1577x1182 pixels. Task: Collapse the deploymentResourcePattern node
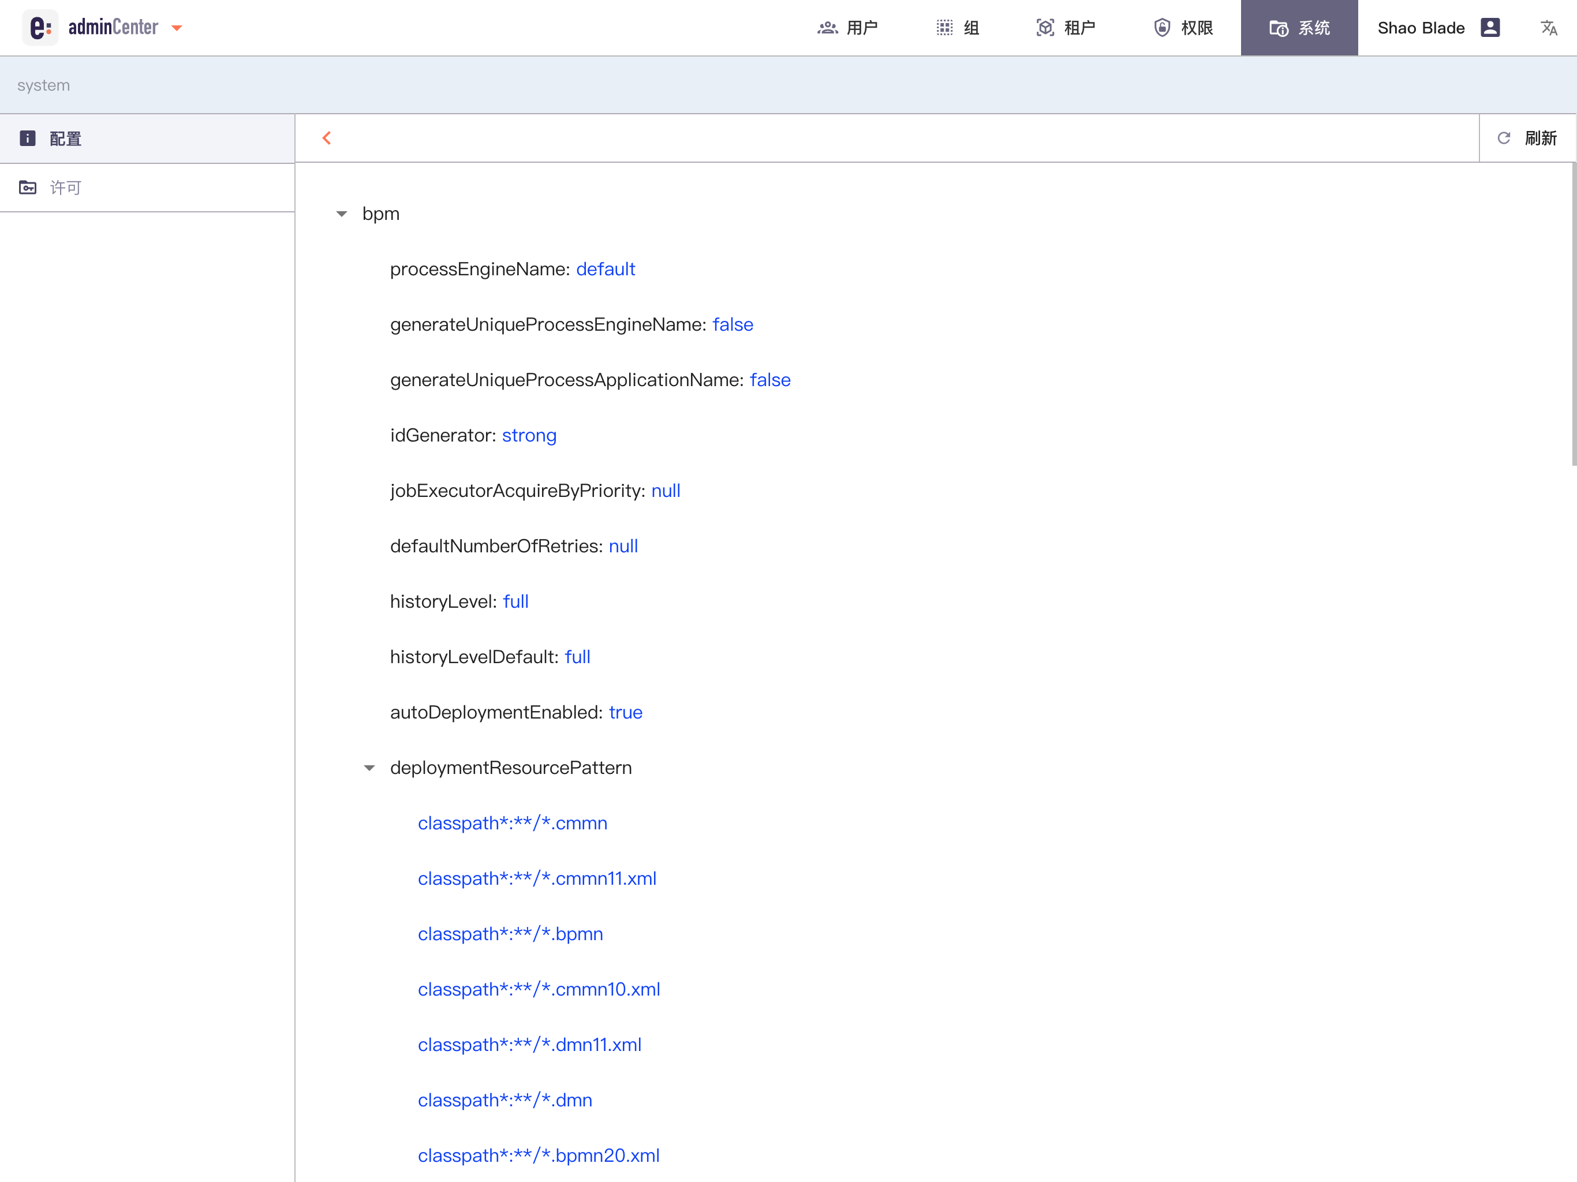(x=369, y=768)
